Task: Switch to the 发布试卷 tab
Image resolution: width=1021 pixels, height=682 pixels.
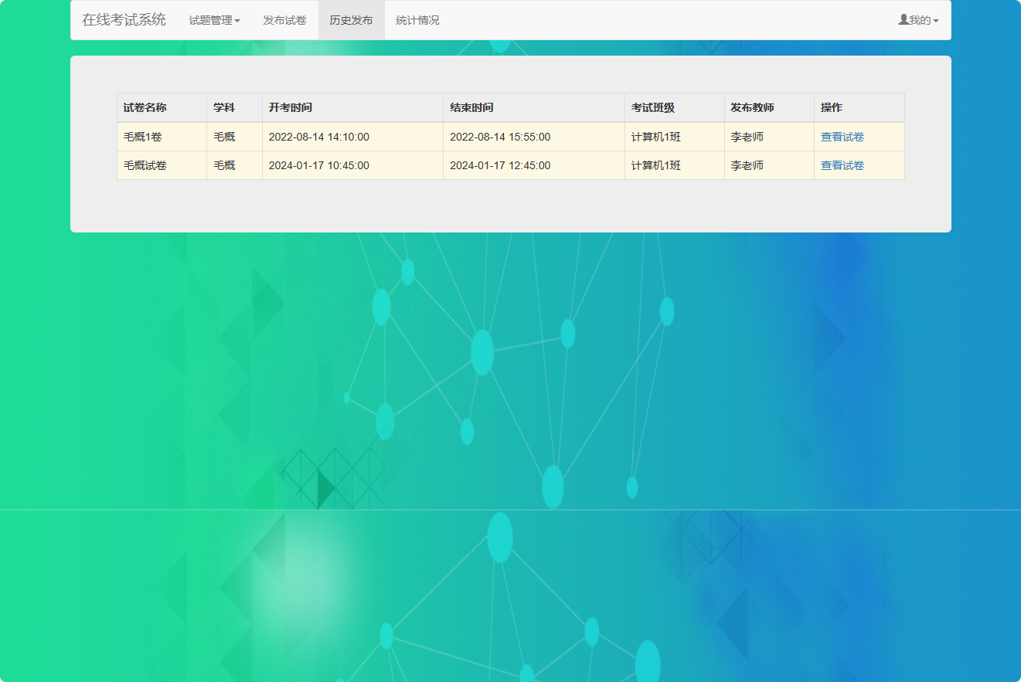Action: 283,20
